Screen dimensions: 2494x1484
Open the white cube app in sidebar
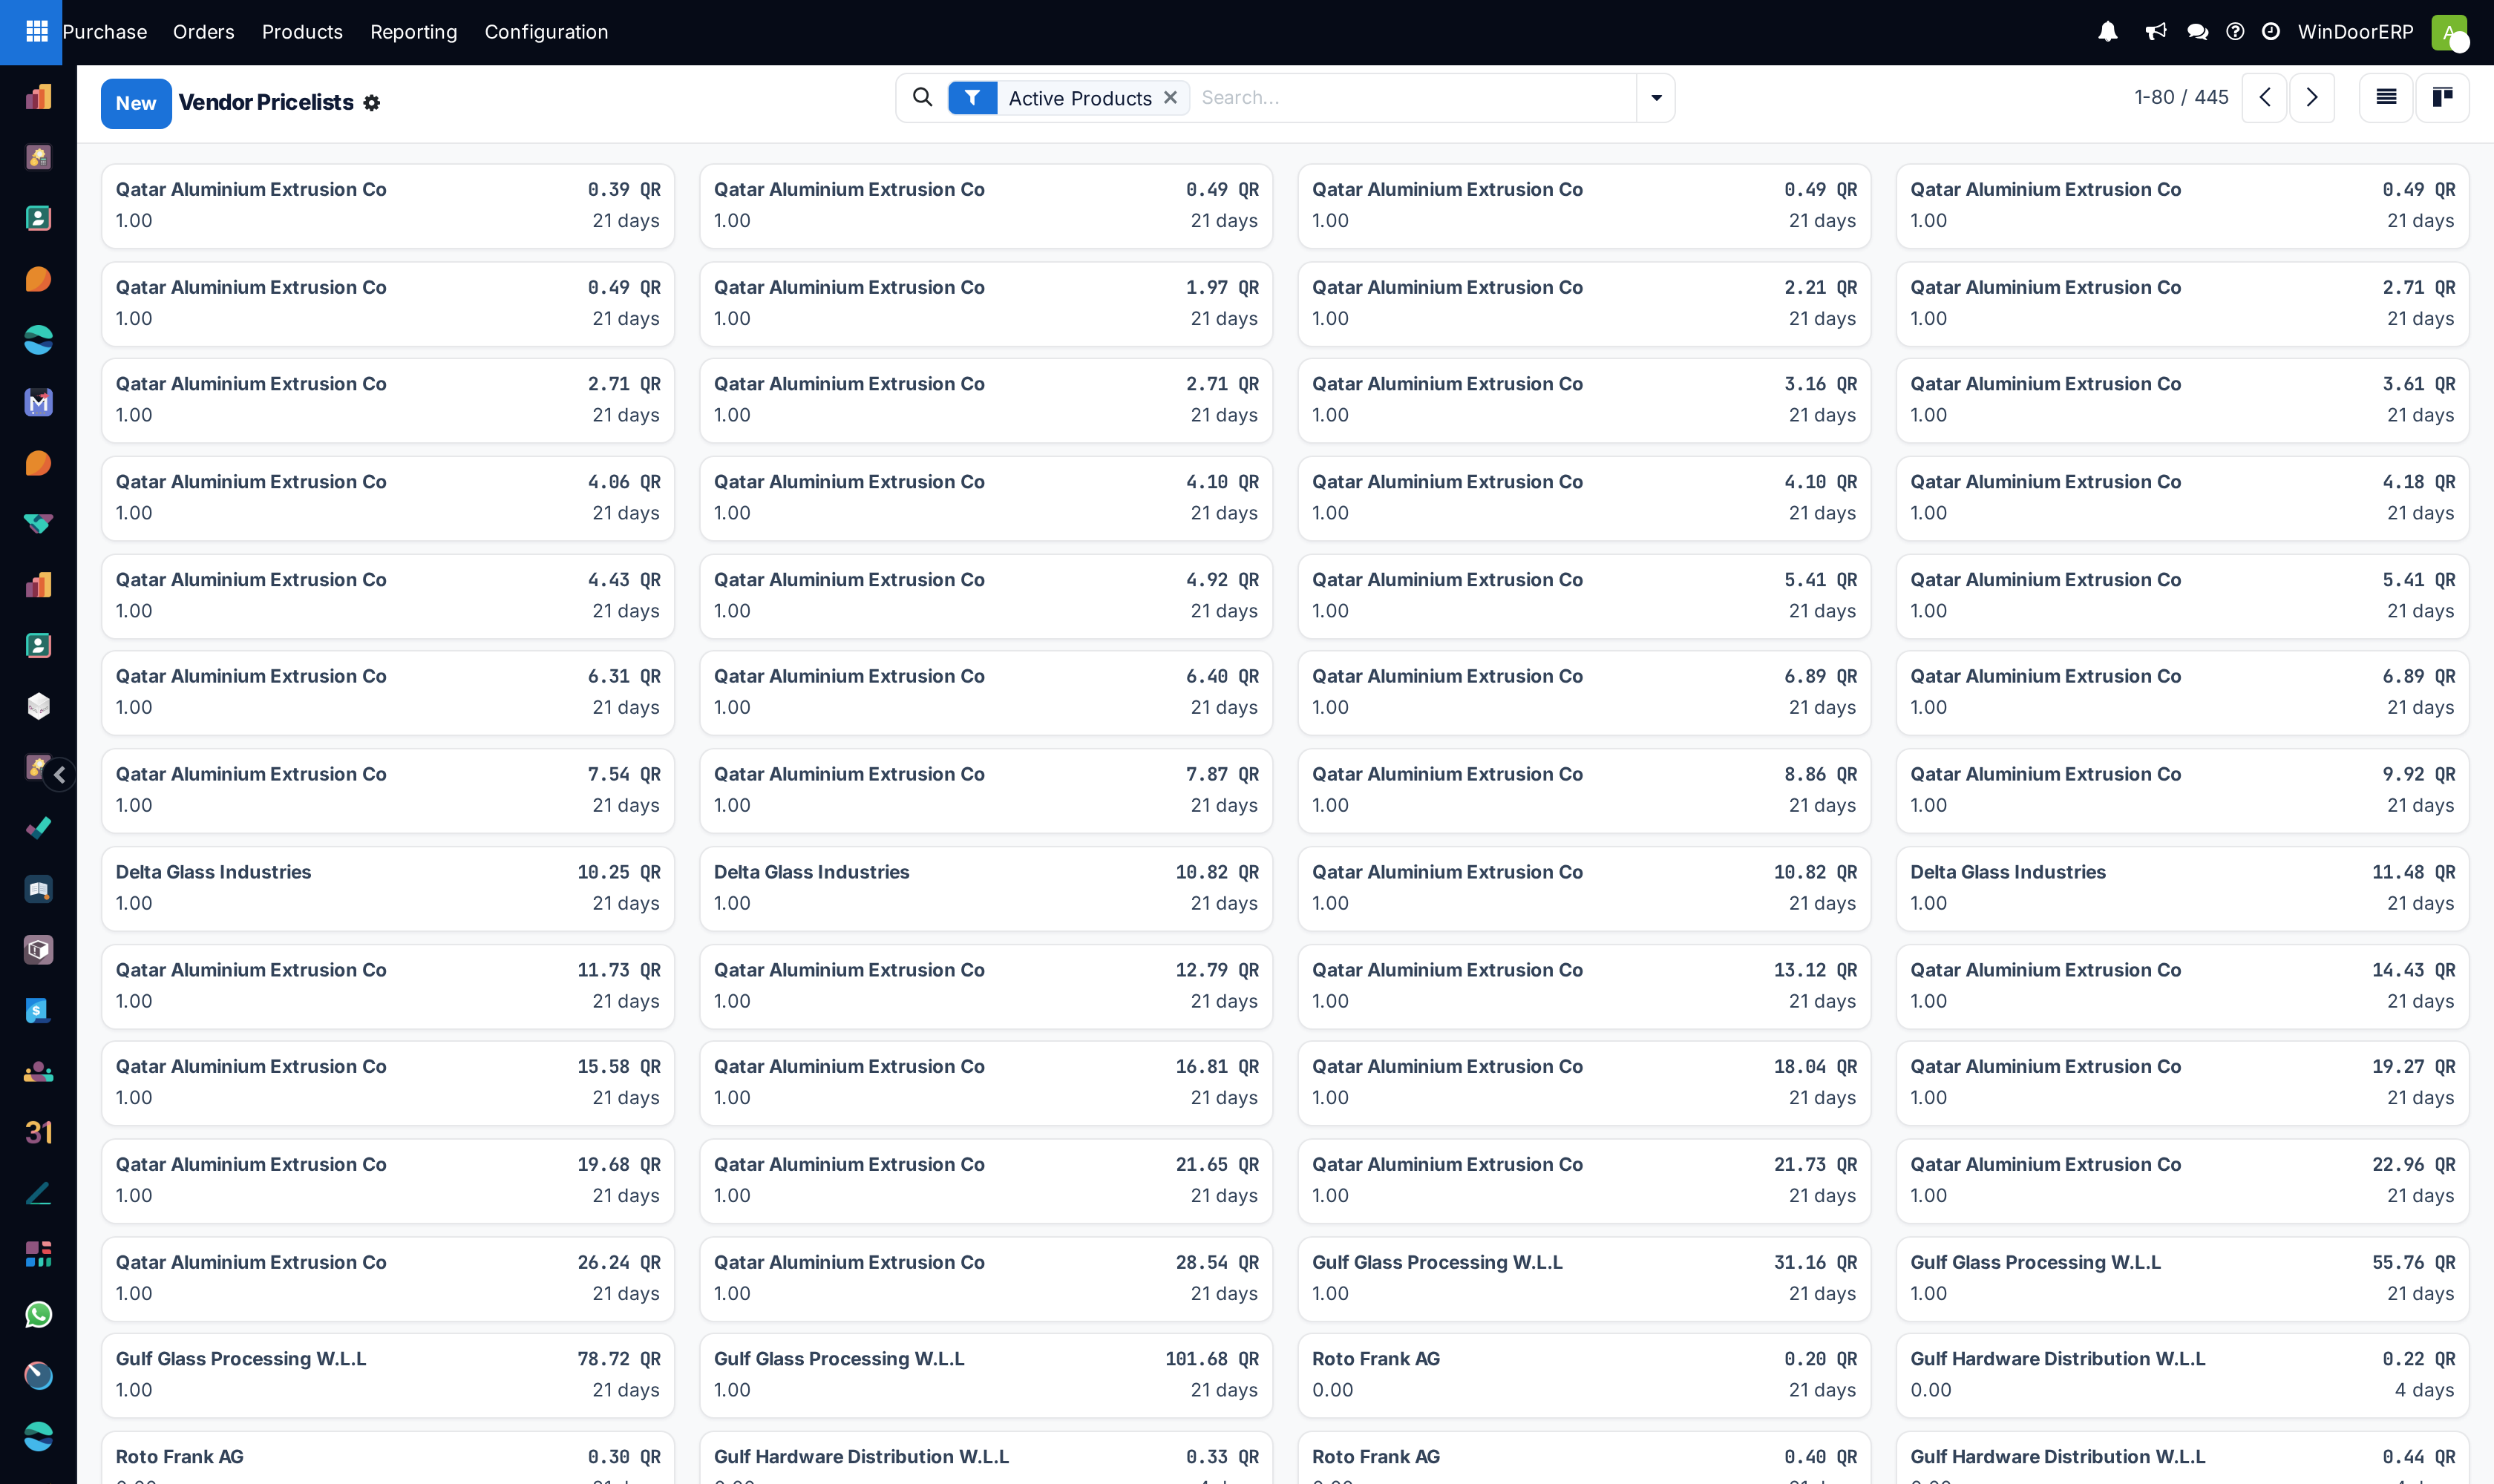(38, 706)
